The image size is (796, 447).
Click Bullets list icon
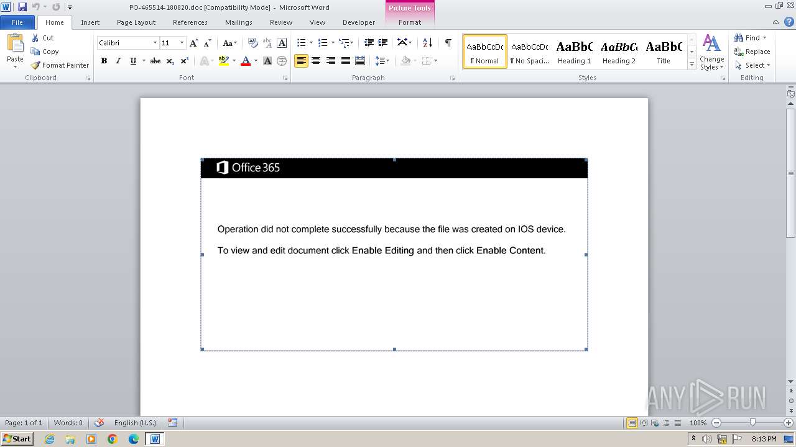pos(301,43)
